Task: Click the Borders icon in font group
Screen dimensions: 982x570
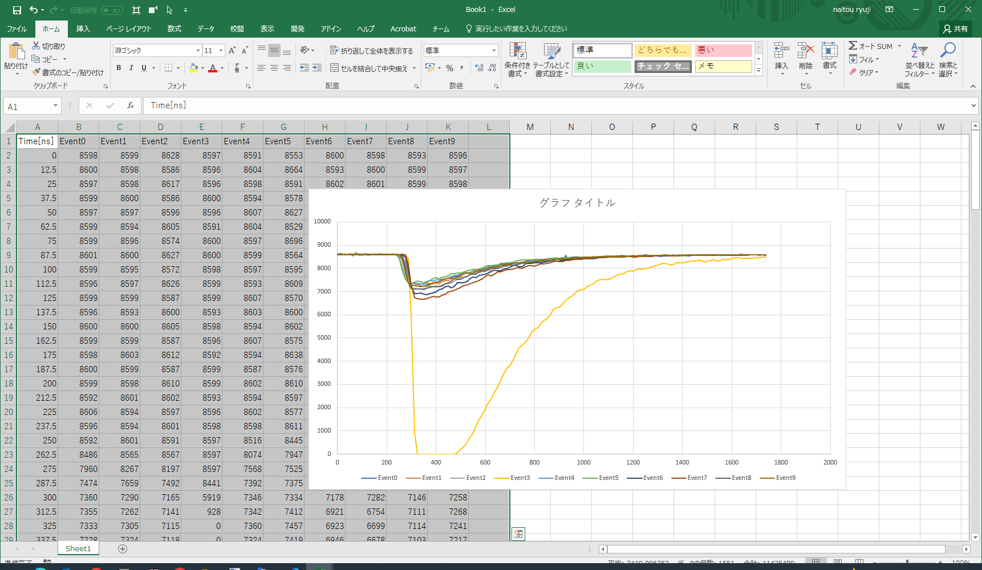Action: coord(168,68)
